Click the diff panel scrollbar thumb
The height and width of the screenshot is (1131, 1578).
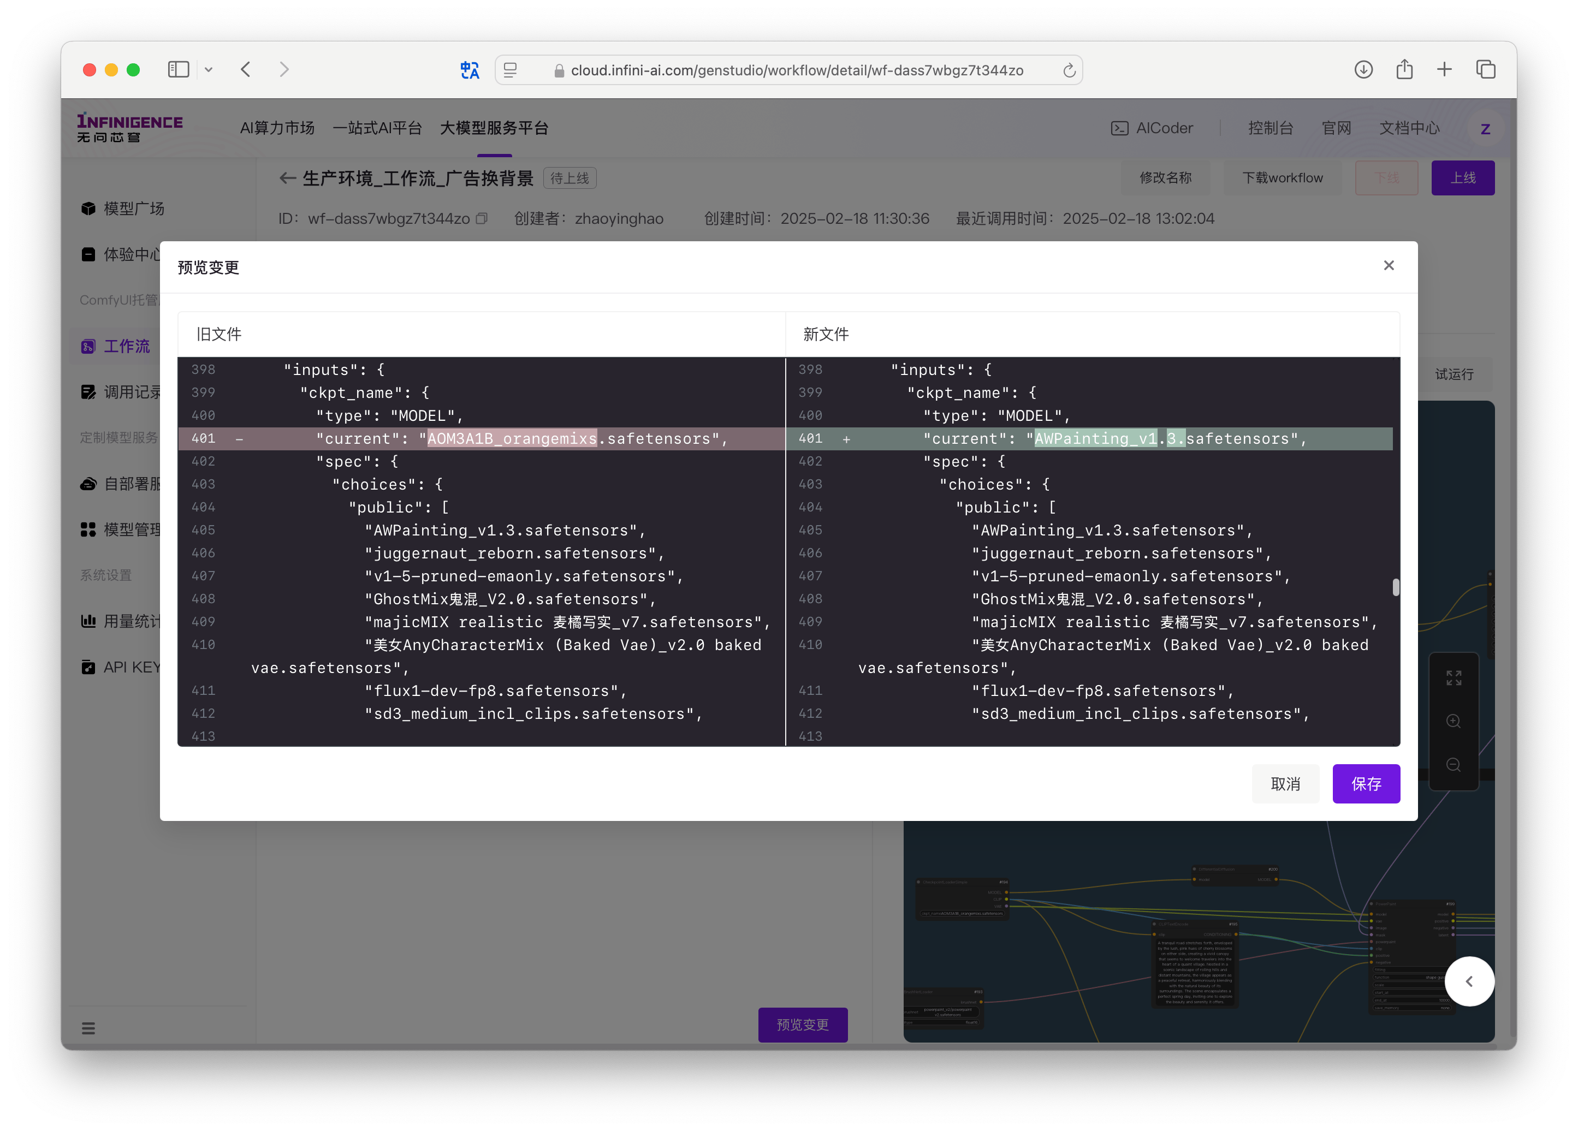(x=1396, y=588)
